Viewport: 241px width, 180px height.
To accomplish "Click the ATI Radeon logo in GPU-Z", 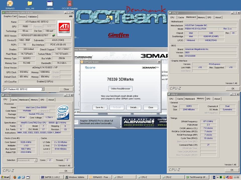I will pyautogui.click(x=64, y=28).
